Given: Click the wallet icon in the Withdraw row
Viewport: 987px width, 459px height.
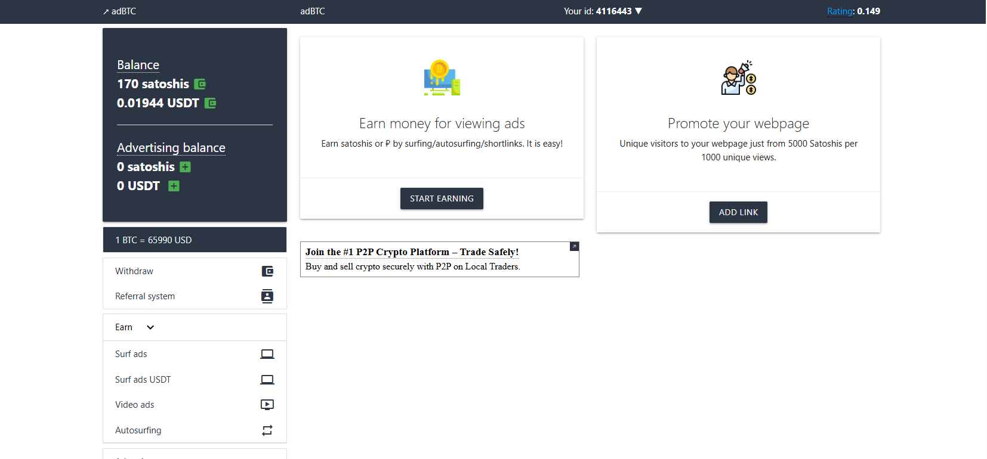Looking at the screenshot, I should click(267, 271).
